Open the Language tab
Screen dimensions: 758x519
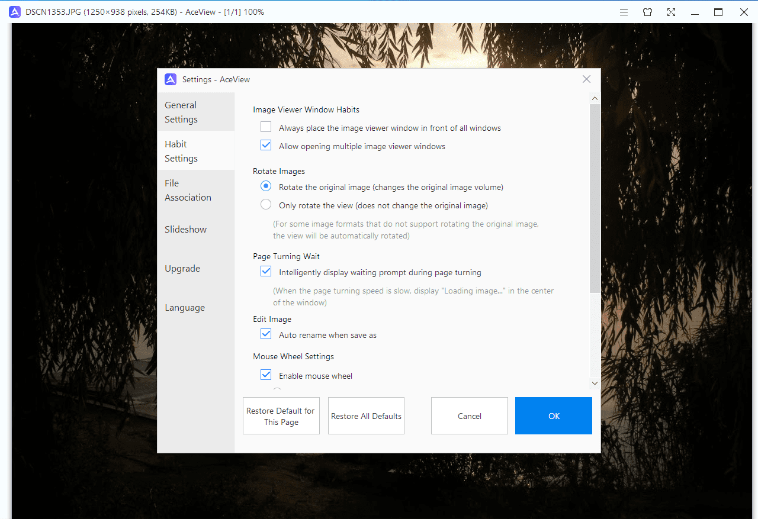(196, 307)
